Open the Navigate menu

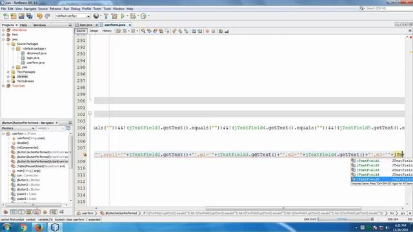coord(30,8)
